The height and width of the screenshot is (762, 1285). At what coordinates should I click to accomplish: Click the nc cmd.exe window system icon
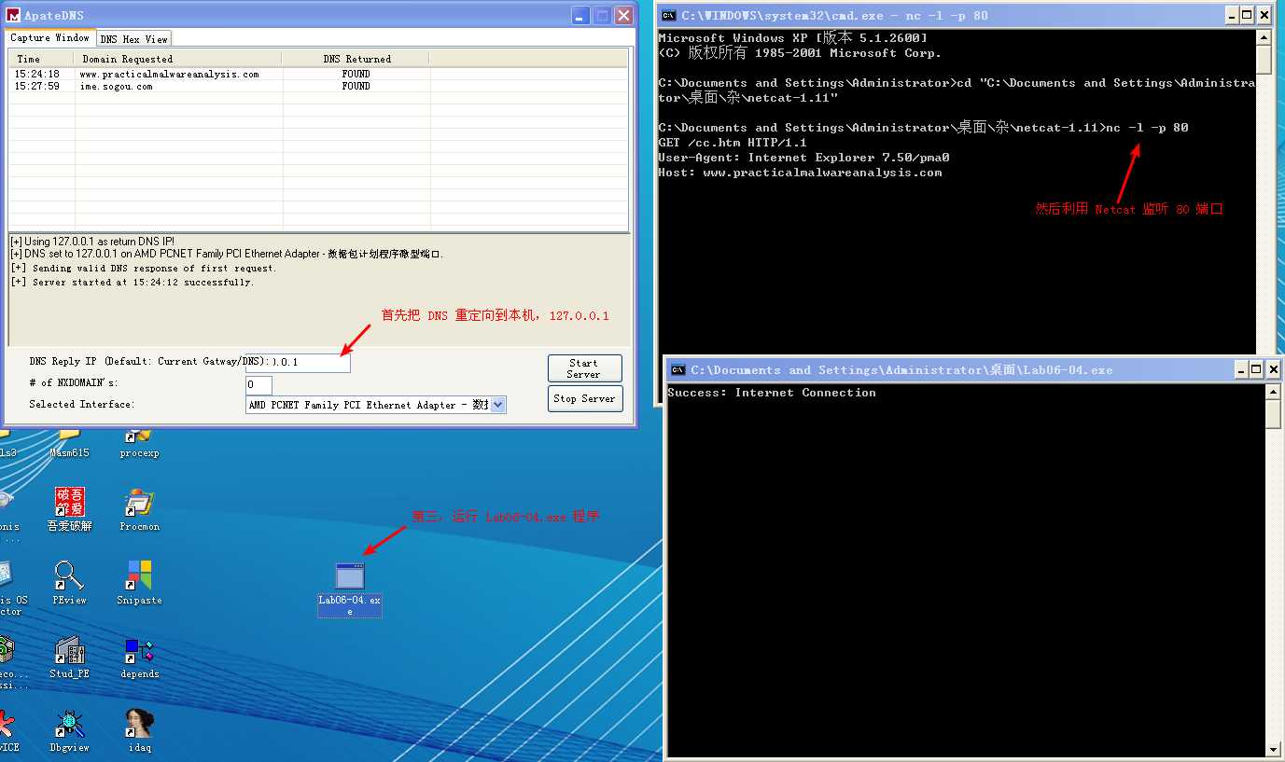[x=669, y=15]
